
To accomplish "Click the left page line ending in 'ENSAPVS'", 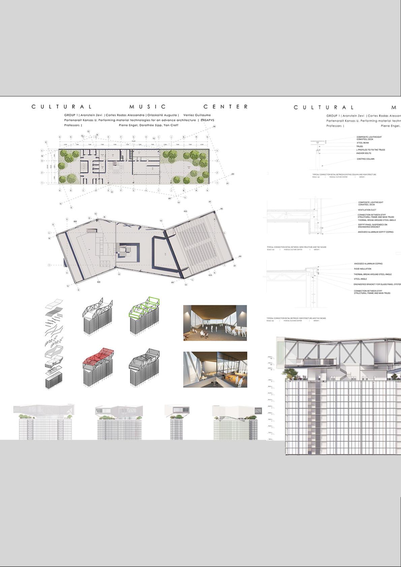I will click(139, 120).
